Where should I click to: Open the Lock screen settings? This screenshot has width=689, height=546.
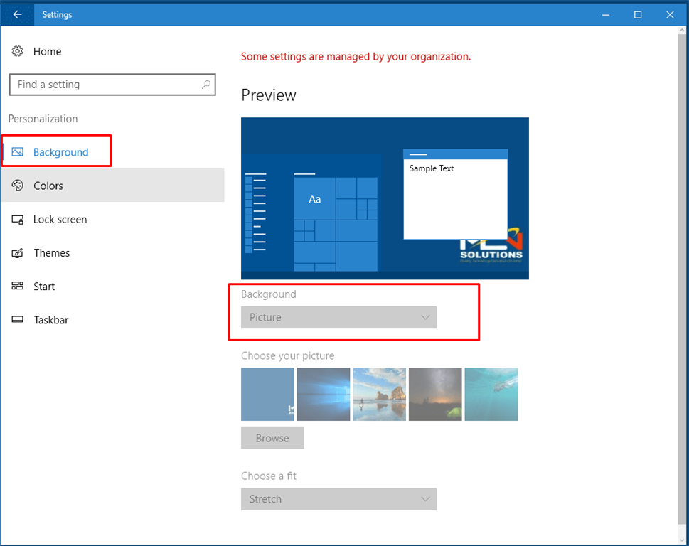click(112, 219)
